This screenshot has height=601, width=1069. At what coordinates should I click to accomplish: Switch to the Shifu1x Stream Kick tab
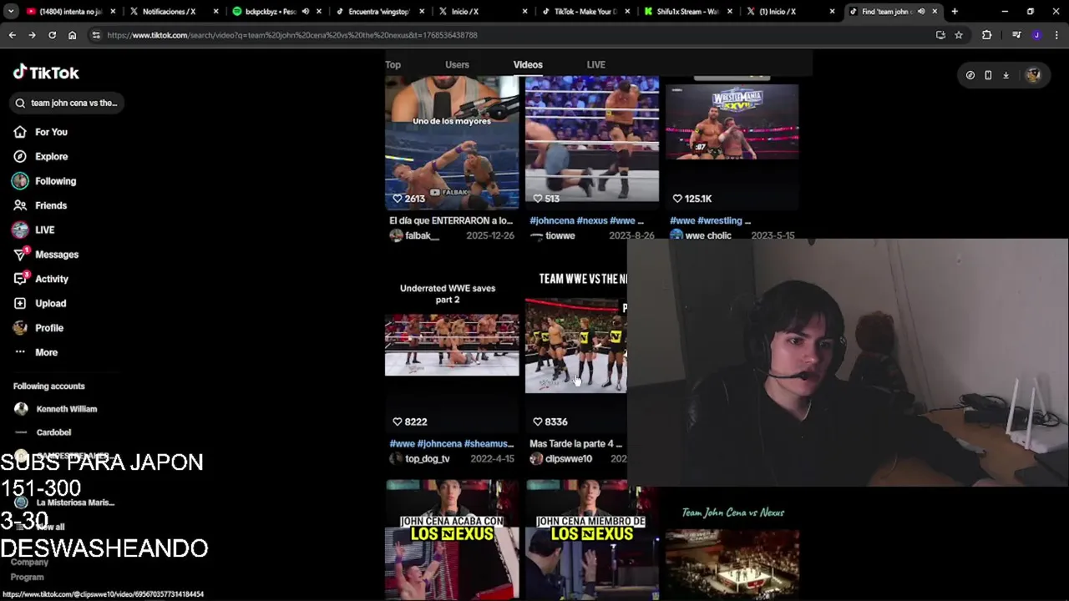coord(687,12)
